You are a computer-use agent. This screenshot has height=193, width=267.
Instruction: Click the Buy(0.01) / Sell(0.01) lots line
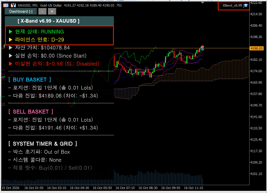[50, 168]
